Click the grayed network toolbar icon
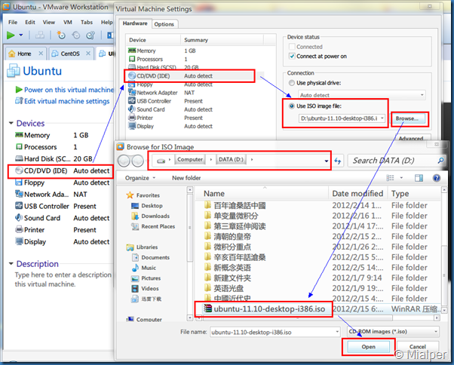 point(40,35)
